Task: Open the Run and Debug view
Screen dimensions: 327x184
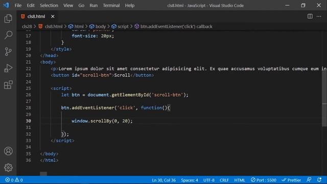Action: [x=8, y=68]
